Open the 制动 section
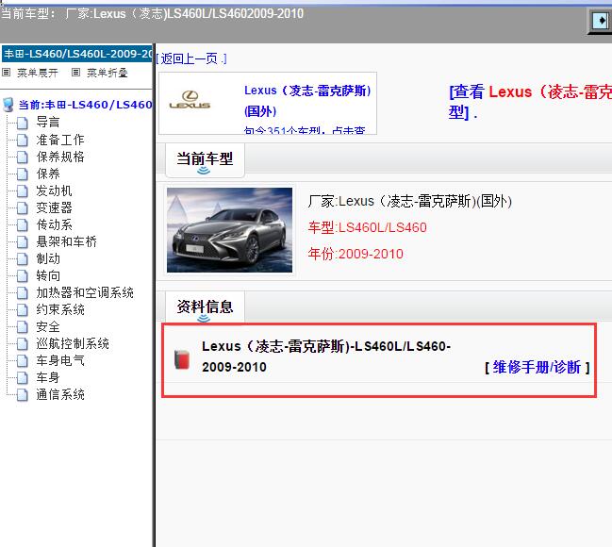The height and width of the screenshot is (547, 612). click(48, 258)
